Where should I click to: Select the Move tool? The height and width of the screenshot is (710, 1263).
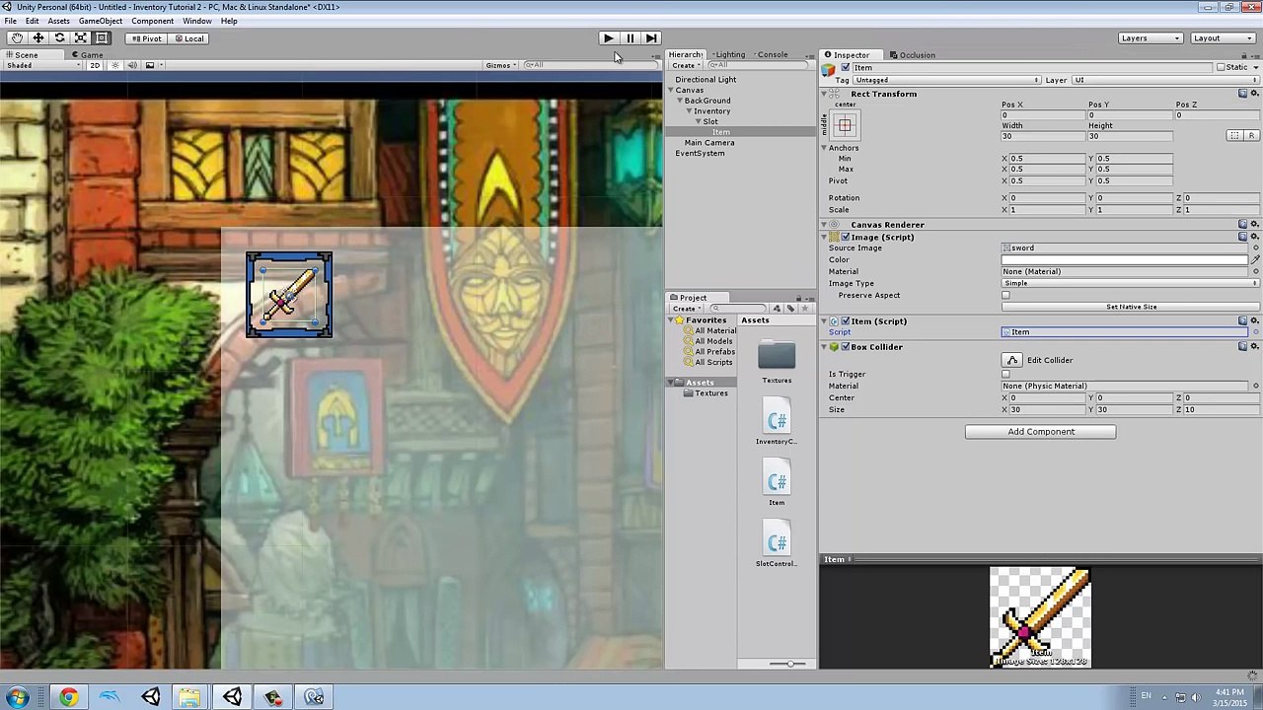tap(38, 37)
